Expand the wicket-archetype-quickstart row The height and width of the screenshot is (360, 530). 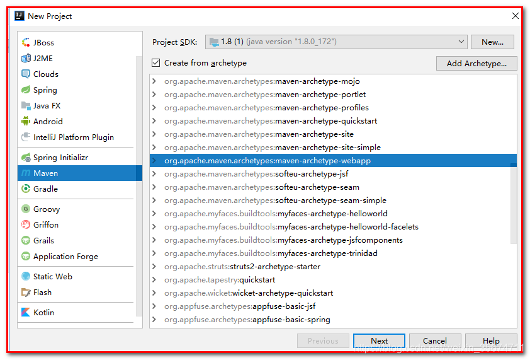click(x=154, y=293)
